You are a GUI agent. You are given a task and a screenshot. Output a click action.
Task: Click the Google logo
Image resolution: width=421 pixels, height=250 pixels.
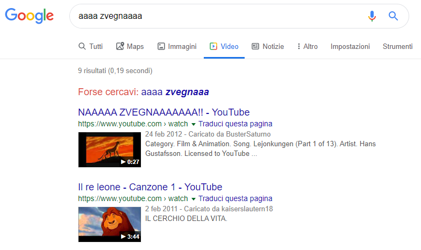pos(29,16)
